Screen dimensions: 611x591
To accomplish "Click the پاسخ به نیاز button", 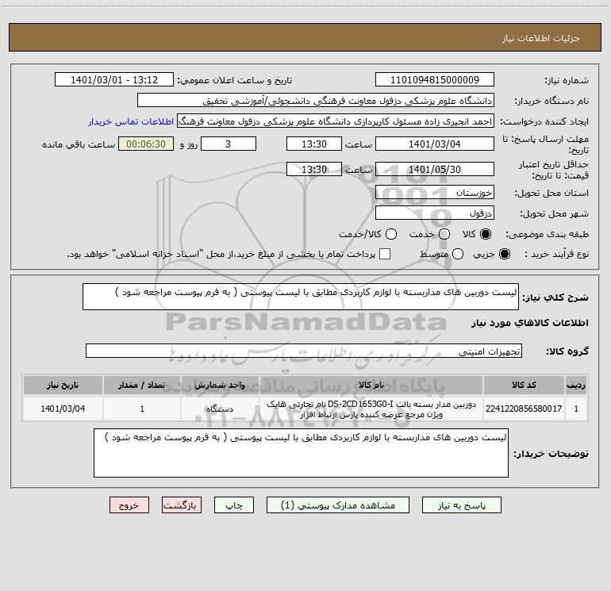I will tap(461, 505).
